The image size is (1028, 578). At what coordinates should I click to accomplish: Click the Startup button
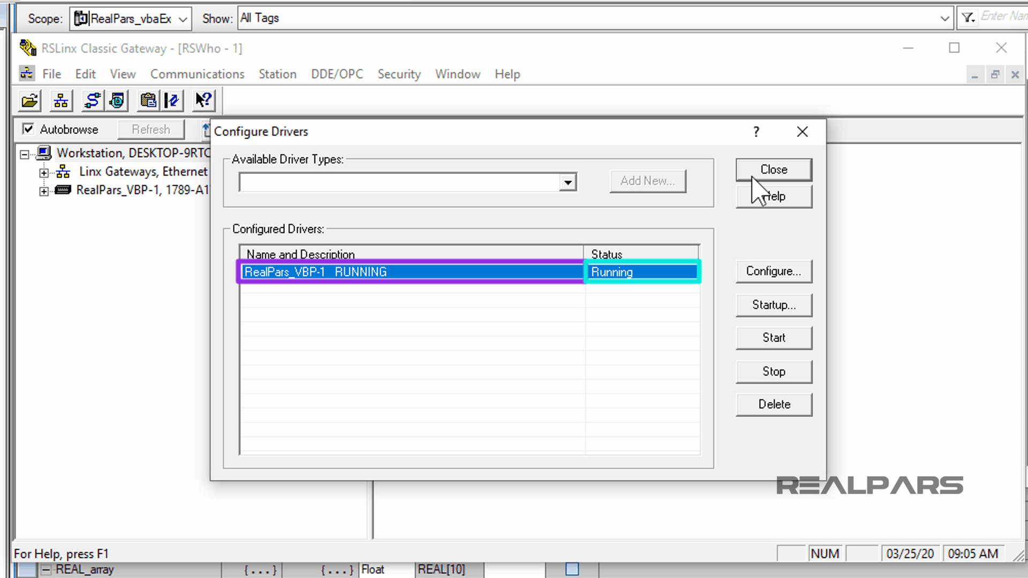[774, 305]
